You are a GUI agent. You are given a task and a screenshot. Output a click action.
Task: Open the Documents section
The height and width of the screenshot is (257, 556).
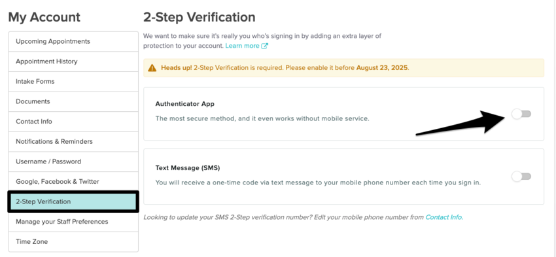(x=73, y=101)
